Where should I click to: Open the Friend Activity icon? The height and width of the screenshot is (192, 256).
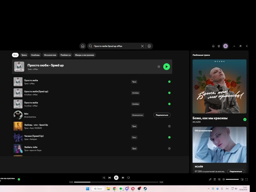pos(219,46)
